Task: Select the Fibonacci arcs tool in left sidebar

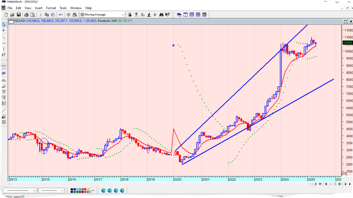Action: coord(4,80)
